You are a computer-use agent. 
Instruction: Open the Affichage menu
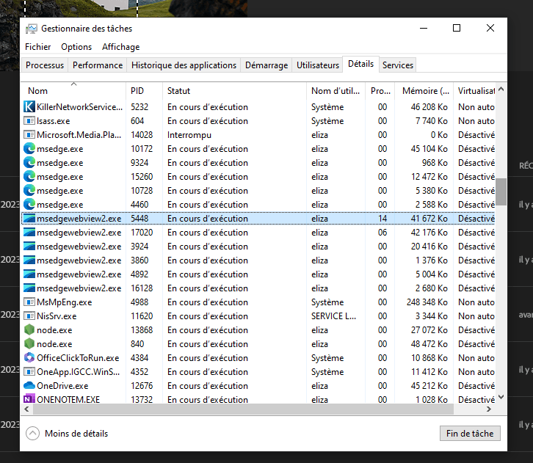[120, 46]
